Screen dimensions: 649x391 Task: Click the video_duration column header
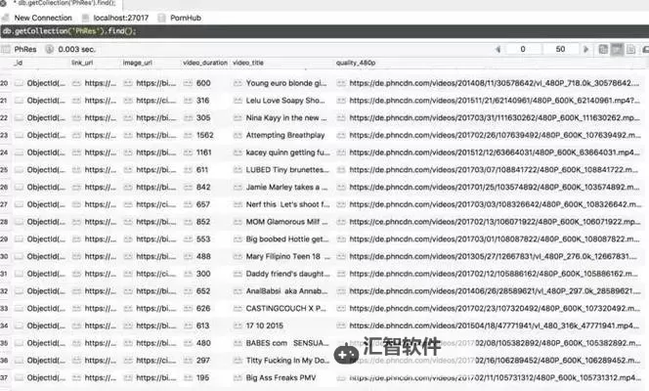[205, 63]
